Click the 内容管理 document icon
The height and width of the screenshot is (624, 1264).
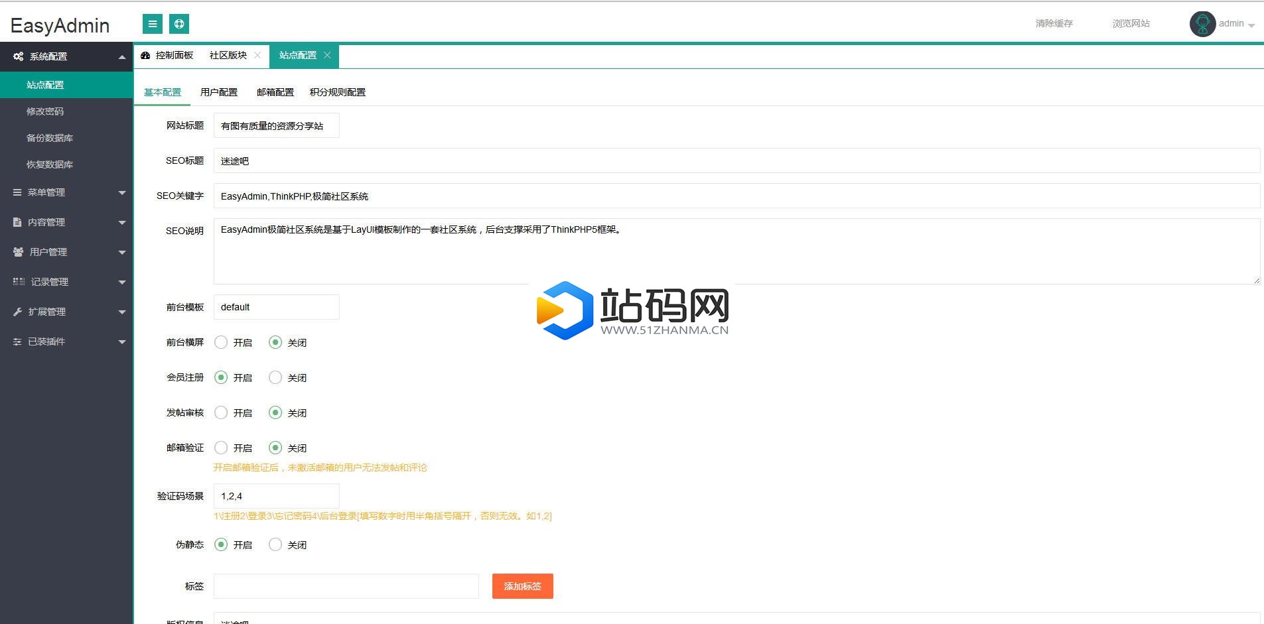[17, 222]
